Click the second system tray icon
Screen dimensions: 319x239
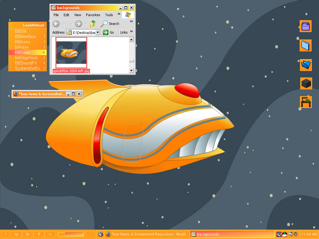(284, 234)
